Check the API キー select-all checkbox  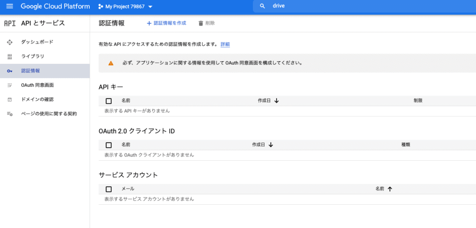pyautogui.click(x=109, y=101)
